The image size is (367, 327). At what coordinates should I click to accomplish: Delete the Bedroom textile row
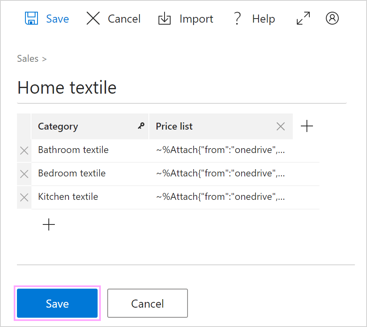point(24,174)
